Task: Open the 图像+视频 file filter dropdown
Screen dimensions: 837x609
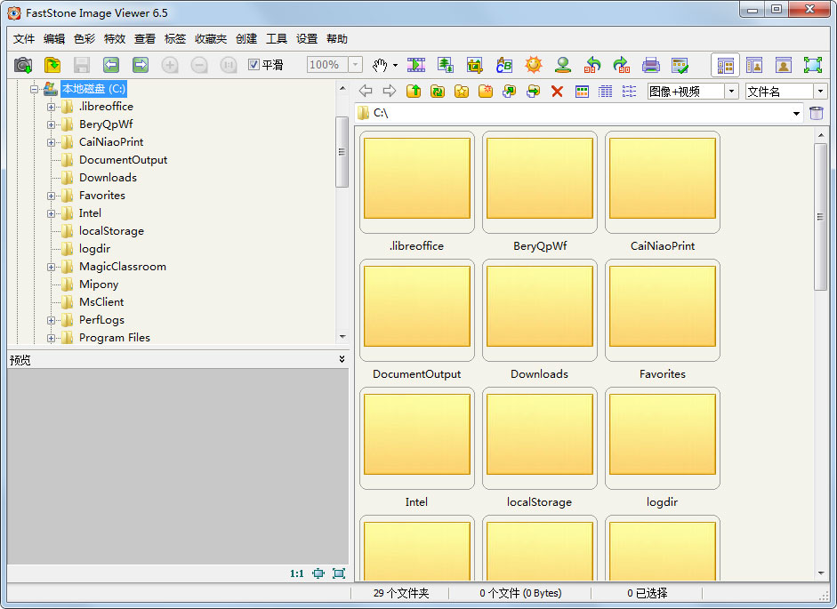Action: [x=732, y=92]
